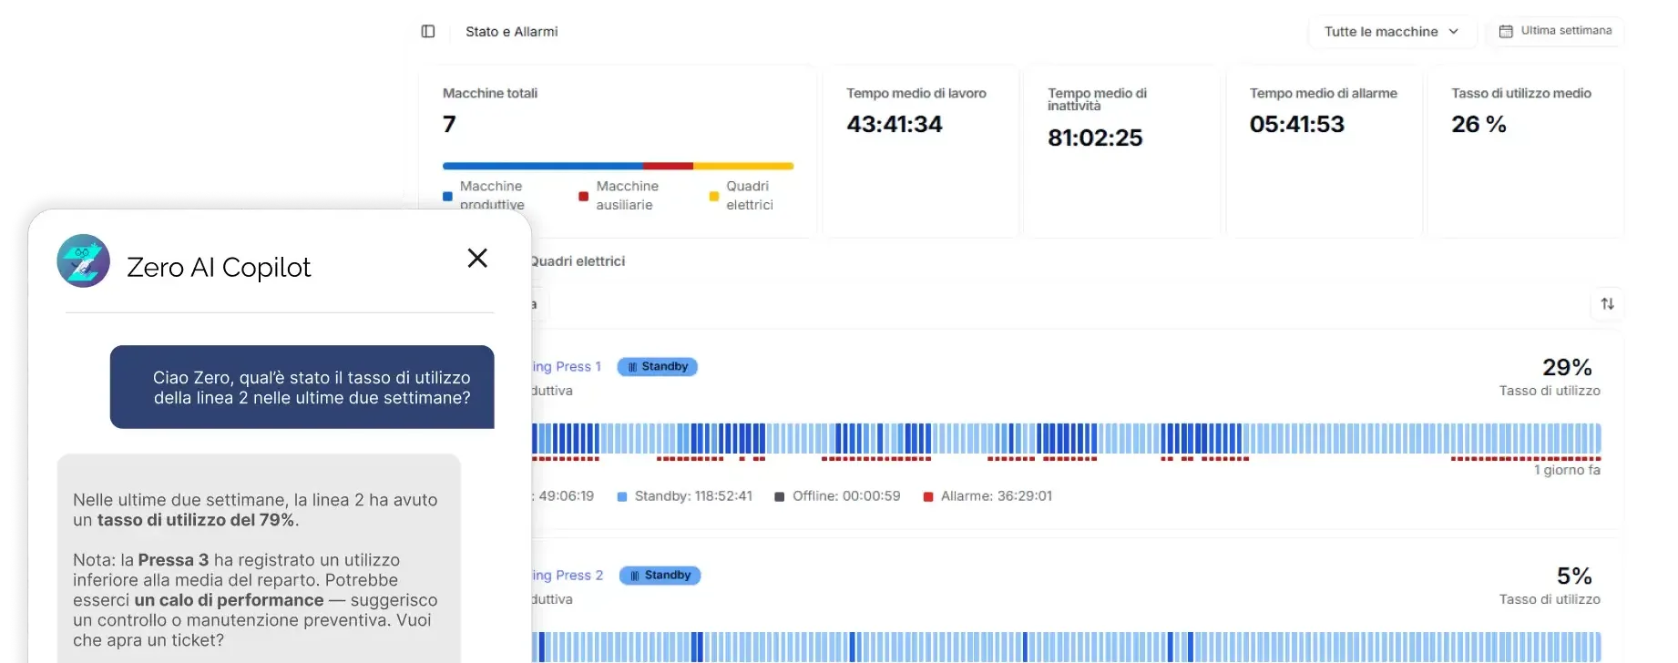This screenshot has height=663, width=1678.
Task: Click the sort arrows icon
Action: tap(1608, 304)
